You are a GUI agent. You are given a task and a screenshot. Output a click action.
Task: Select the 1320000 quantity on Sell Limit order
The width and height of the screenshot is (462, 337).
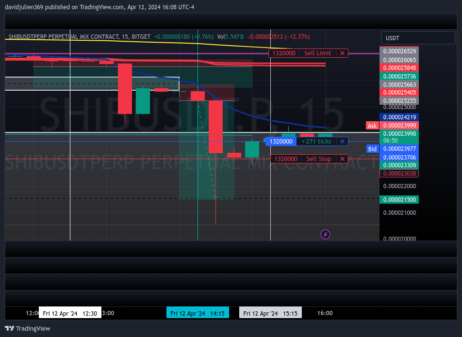click(284, 53)
